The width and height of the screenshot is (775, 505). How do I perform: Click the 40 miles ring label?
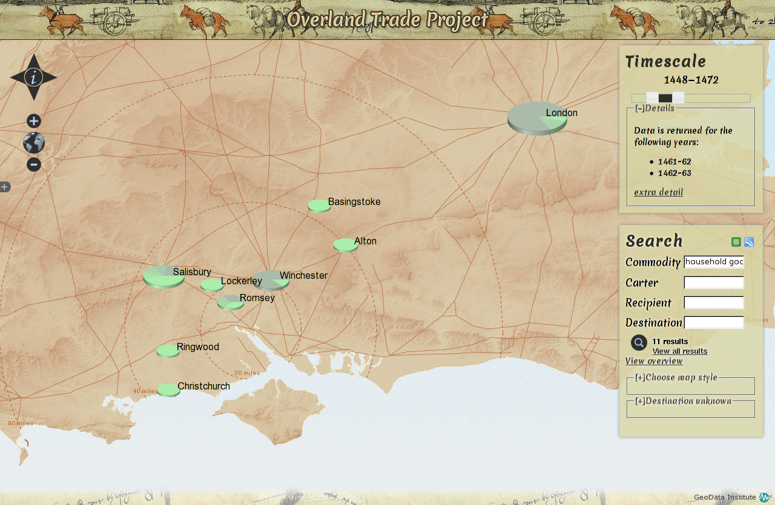point(146,391)
